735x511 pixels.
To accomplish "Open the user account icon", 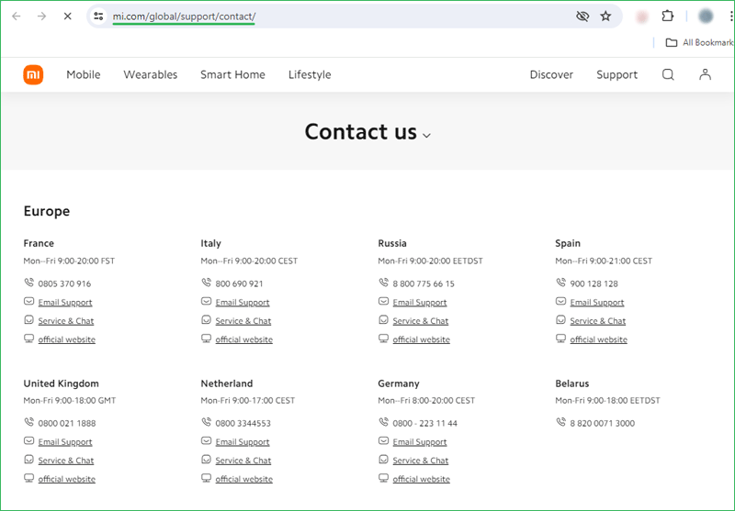I will click(x=705, y=74).
